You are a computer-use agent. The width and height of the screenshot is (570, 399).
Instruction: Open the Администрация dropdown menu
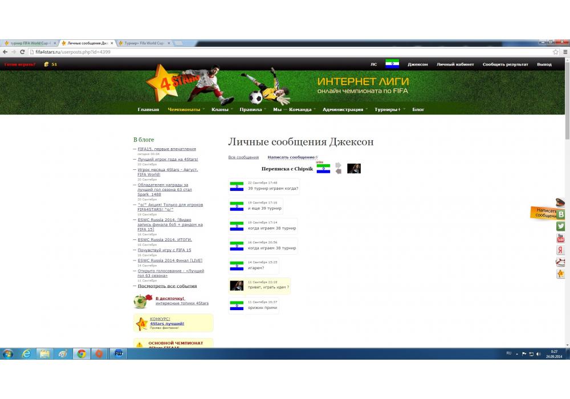pyautogui.click(x=343, y=109)
